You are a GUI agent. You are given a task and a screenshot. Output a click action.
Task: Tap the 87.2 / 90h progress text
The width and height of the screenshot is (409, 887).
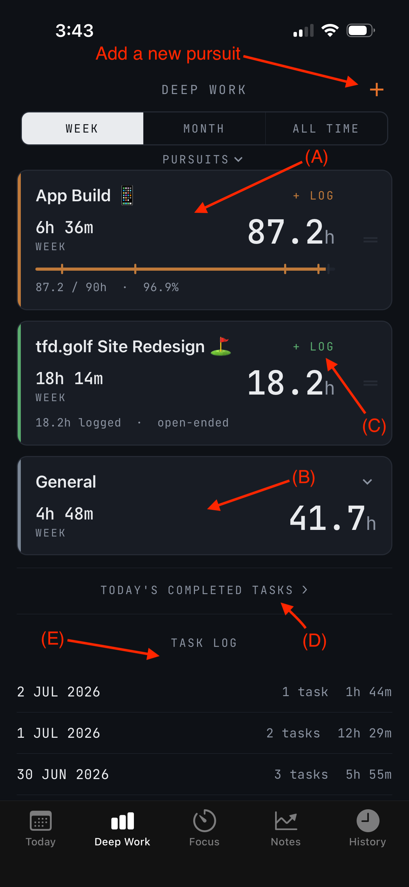pos(107,287)
